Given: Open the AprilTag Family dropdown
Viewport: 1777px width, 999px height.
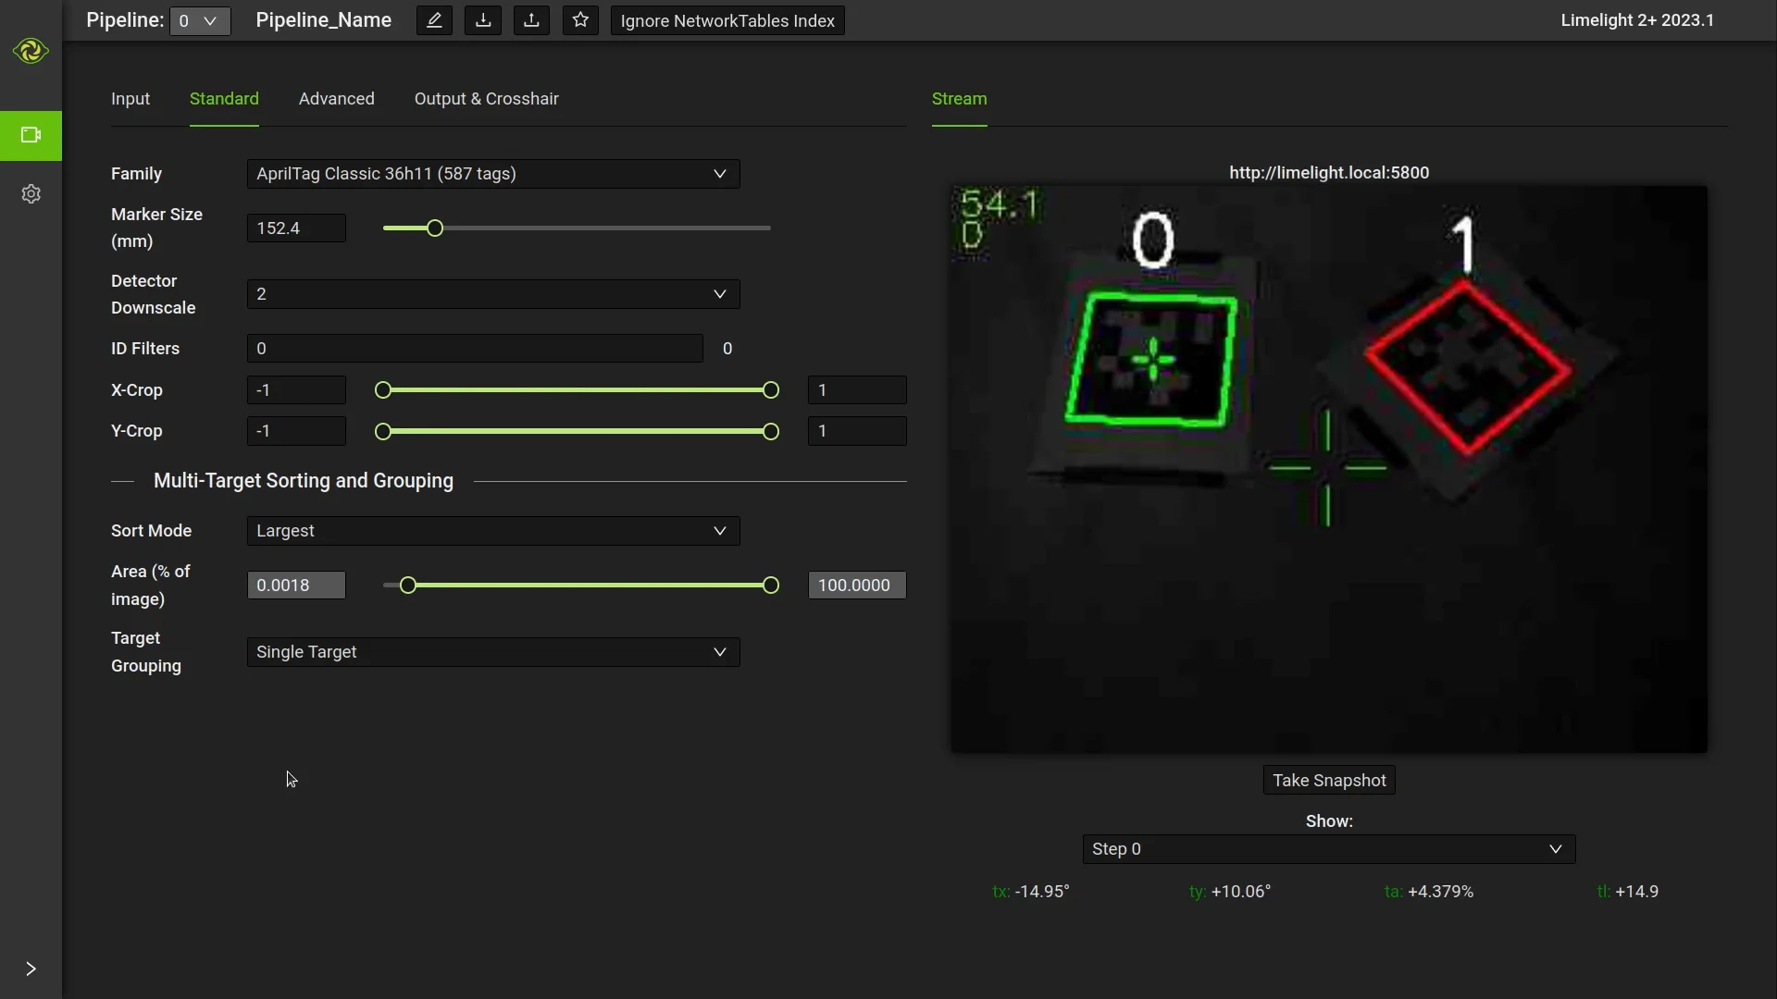Looking at the screenshot, I should click(492, 174).
